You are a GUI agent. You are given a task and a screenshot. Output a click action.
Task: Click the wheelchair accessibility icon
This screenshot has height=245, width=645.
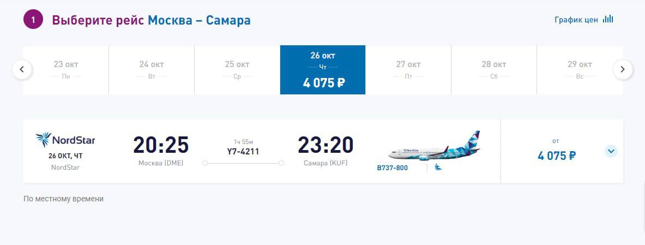pyautogui.click(x=438, y=167)
